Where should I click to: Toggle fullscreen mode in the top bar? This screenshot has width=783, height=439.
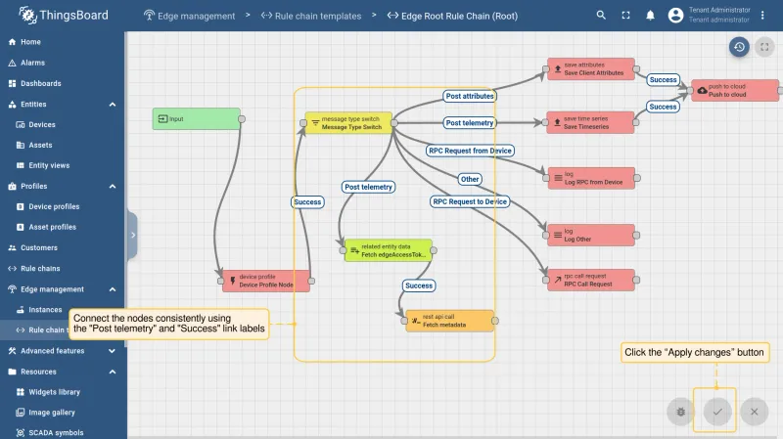click(x=625, y=16)
